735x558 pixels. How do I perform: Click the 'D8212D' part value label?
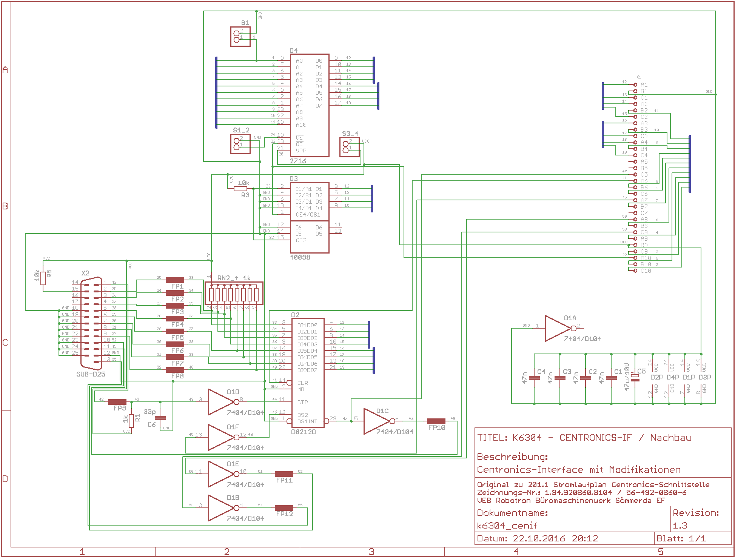pos(304,432)
